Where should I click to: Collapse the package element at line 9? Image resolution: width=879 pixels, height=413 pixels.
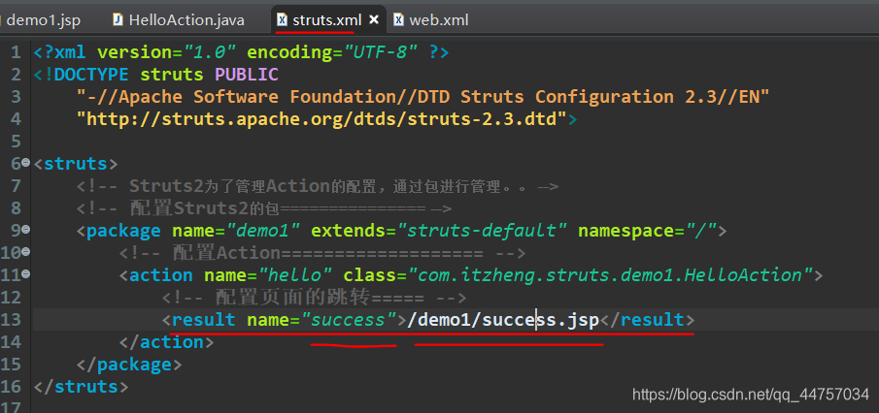(x=25, y=230)
